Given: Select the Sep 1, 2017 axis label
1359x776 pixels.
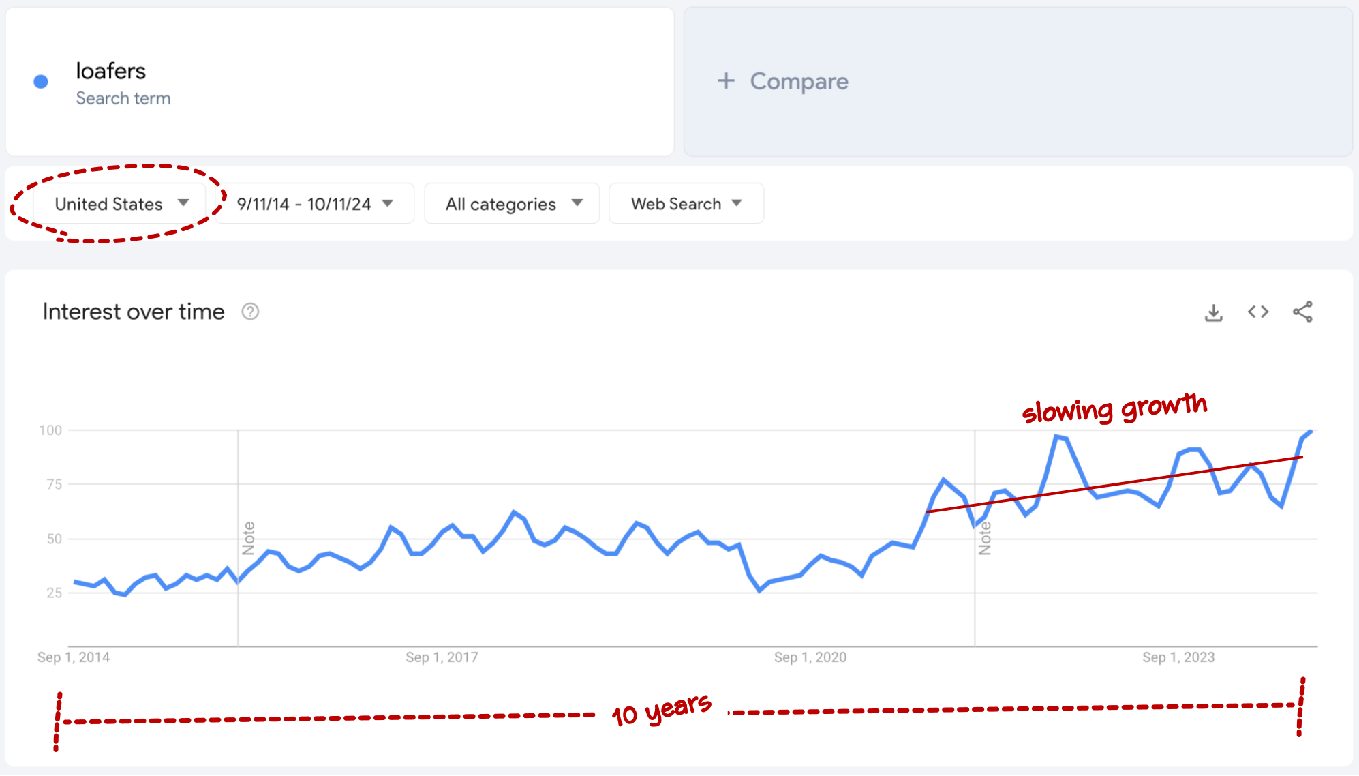Looking at the screenshot, I should coord(442,657).
